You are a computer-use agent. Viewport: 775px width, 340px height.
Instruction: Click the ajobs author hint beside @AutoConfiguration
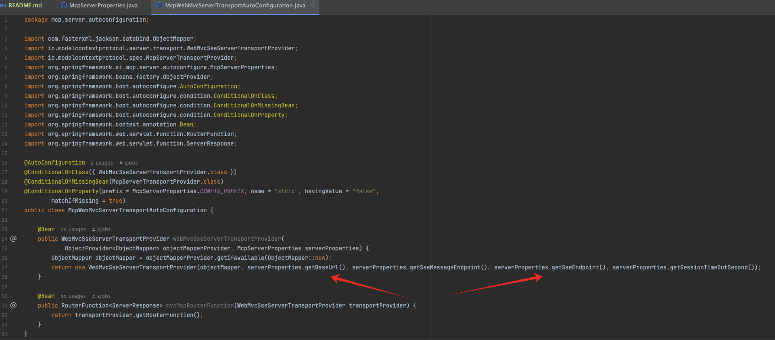tap(128, 163)
